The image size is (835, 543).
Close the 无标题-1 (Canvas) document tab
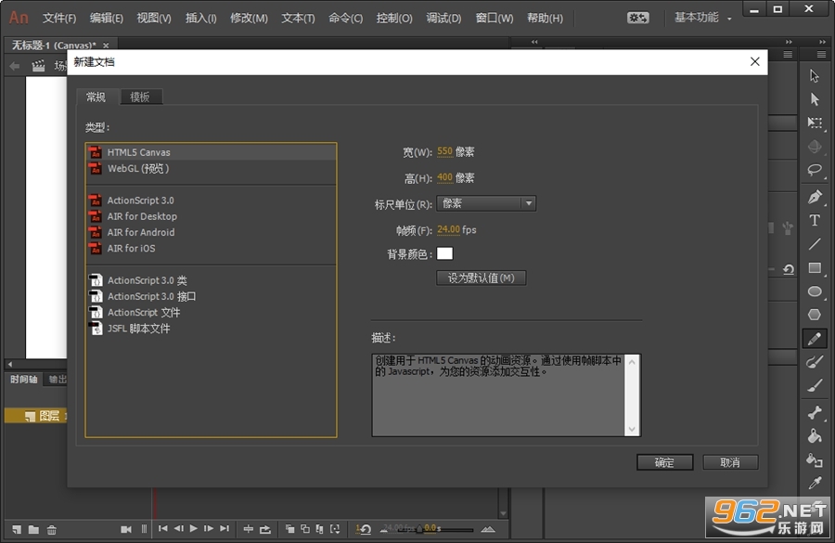pyautogui.click(x=106, y=45)
